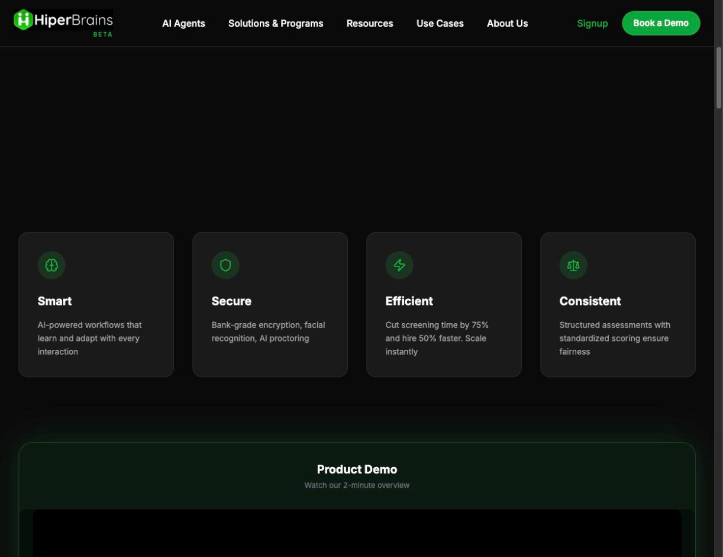Click the Book a Demo button
This screenshot has width=723, height=557.
coord(661,22)
